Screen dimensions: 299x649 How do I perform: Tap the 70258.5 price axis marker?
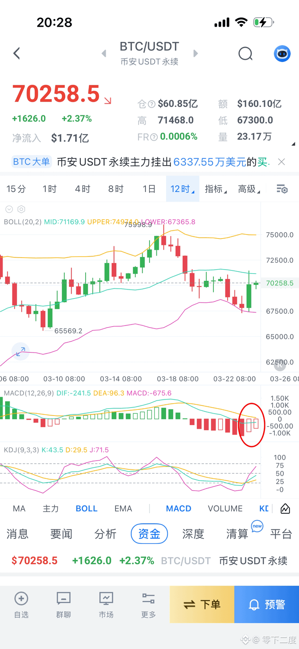280,283
